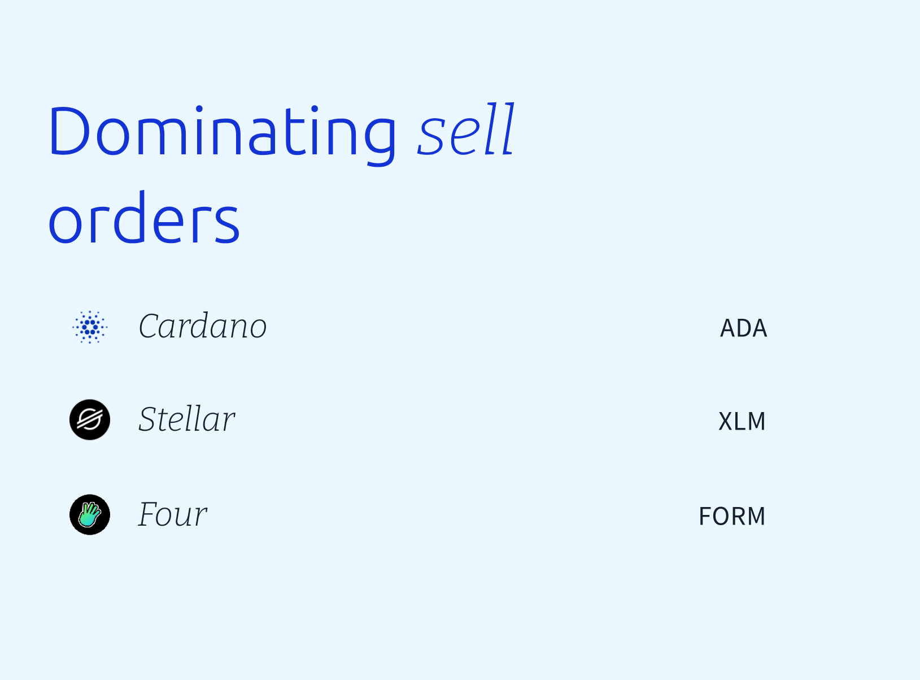Click the italic word sell in heading
Viewport: 920px width, 680px height.
(x=466, y=130)
